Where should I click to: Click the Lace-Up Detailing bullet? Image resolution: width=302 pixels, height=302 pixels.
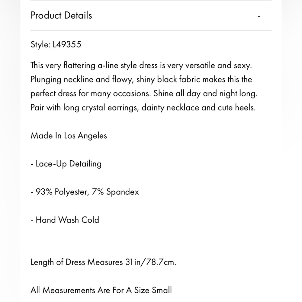66,164
